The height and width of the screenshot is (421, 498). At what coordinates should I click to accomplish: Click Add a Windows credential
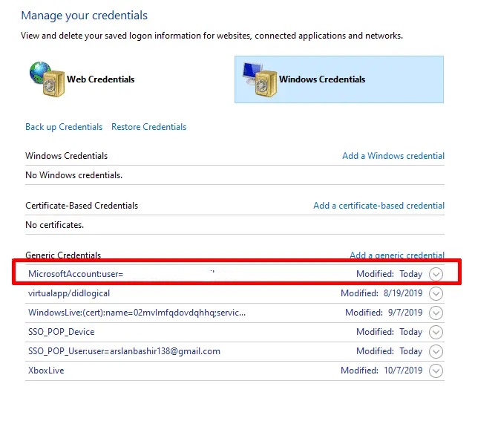[x=393, y=156]
